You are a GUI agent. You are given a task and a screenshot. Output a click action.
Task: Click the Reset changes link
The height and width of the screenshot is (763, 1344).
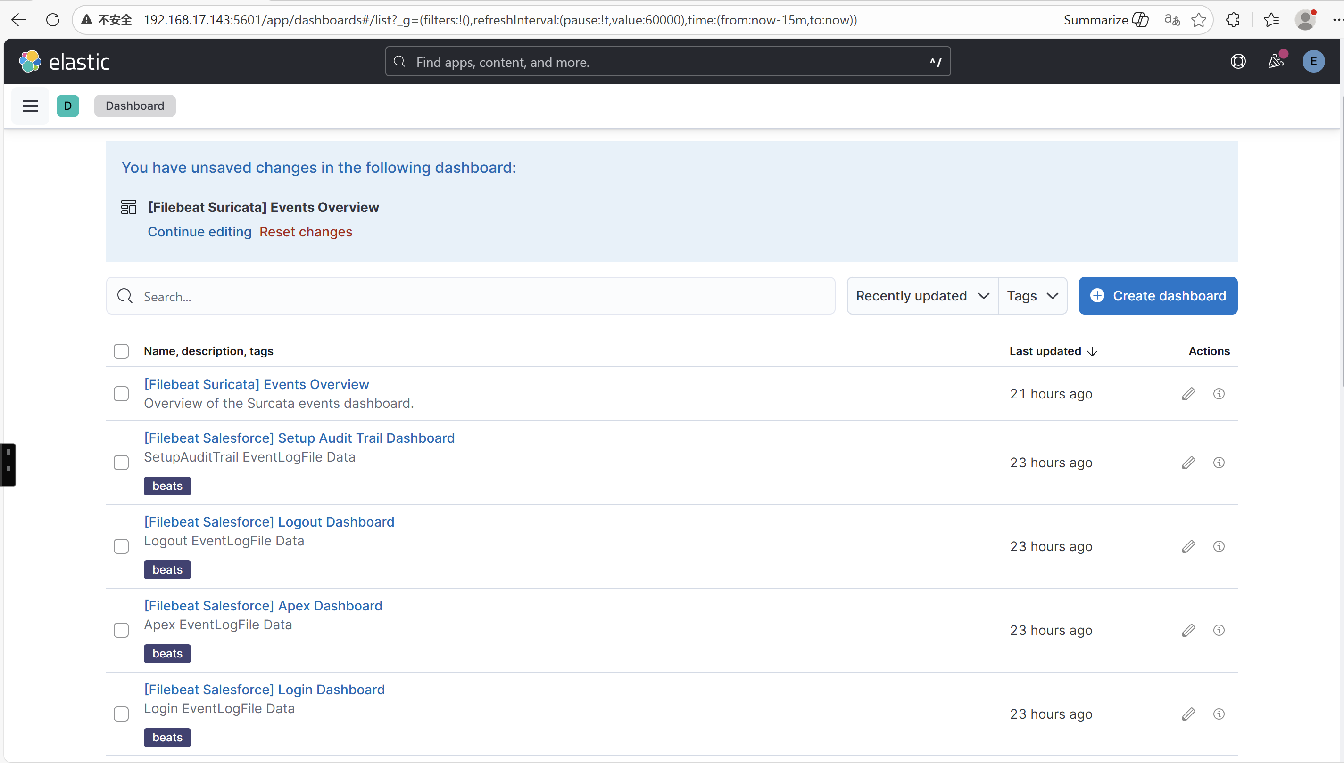pos(305,232)
